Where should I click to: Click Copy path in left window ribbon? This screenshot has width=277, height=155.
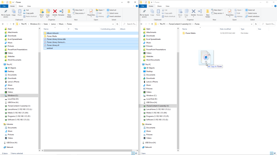[28, 13]
